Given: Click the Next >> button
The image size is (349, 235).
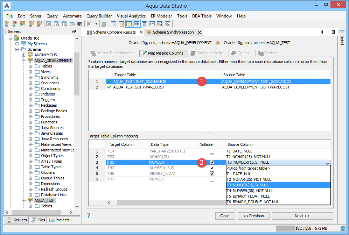Looking at the screenshot, I should pos(302,216).
